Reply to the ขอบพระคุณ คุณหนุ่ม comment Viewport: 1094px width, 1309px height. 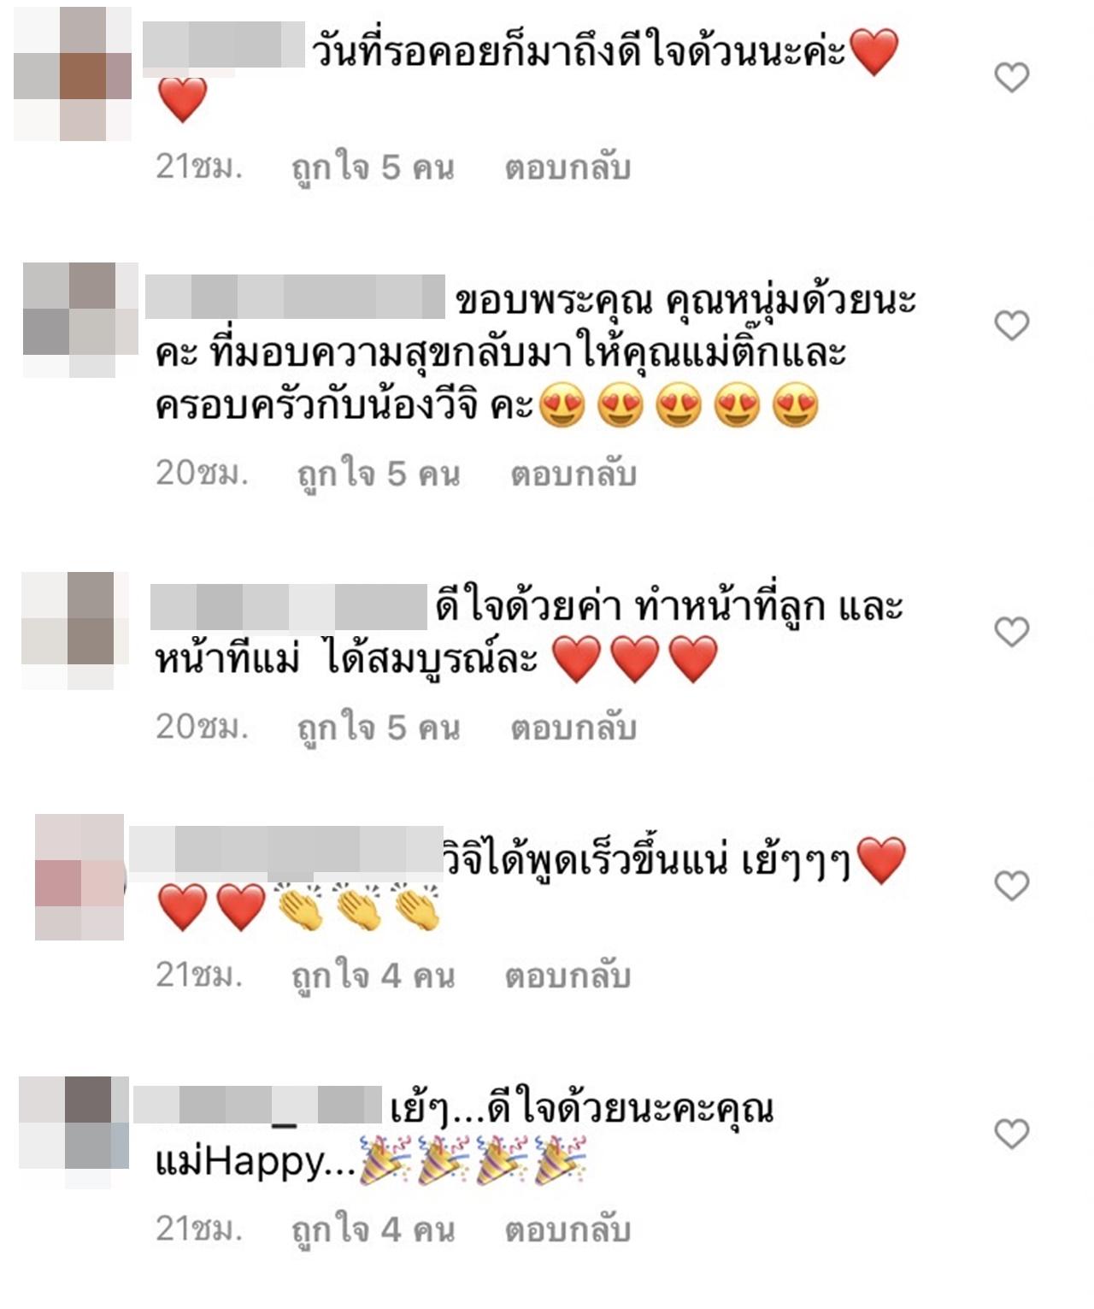click(x=573, y=473)
